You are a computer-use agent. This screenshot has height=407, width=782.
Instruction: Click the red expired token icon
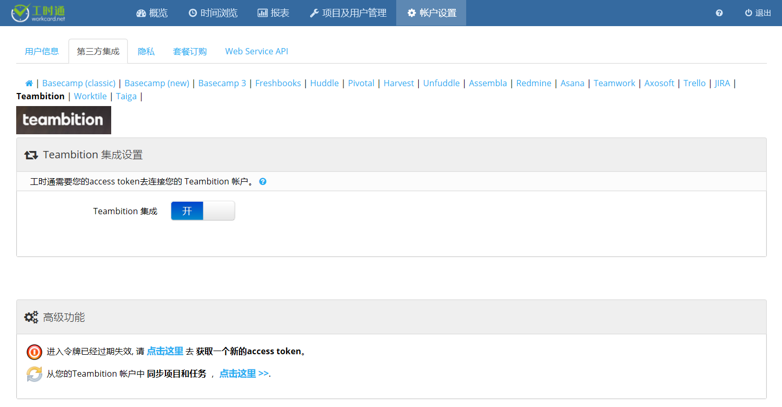(34, 352)
